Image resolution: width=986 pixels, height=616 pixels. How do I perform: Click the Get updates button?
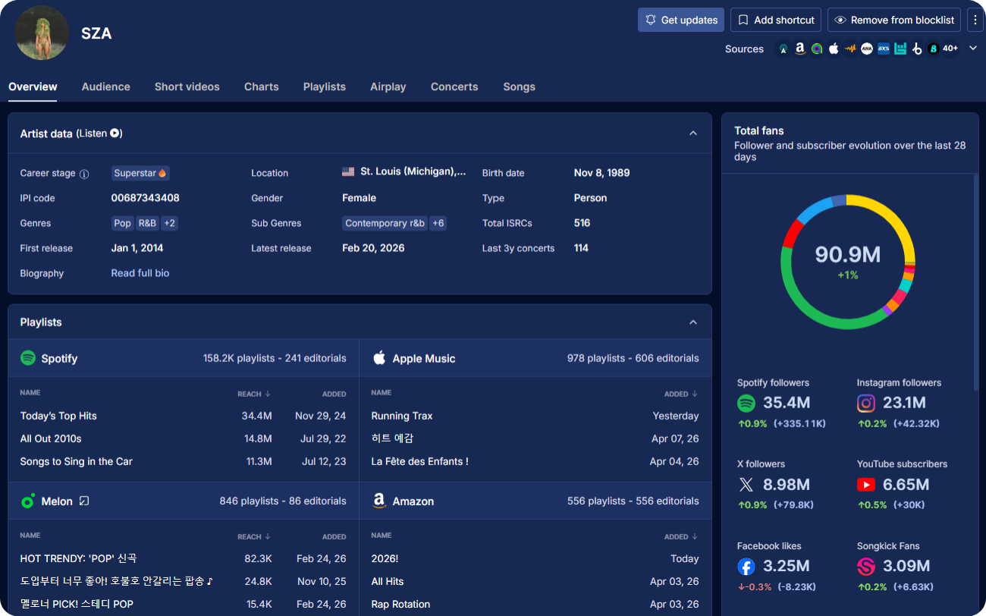pyautogui.click(x=680, y=19)
